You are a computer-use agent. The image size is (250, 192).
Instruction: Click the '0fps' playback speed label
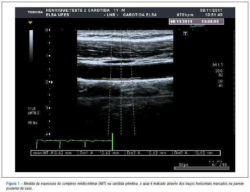[183, 165]
